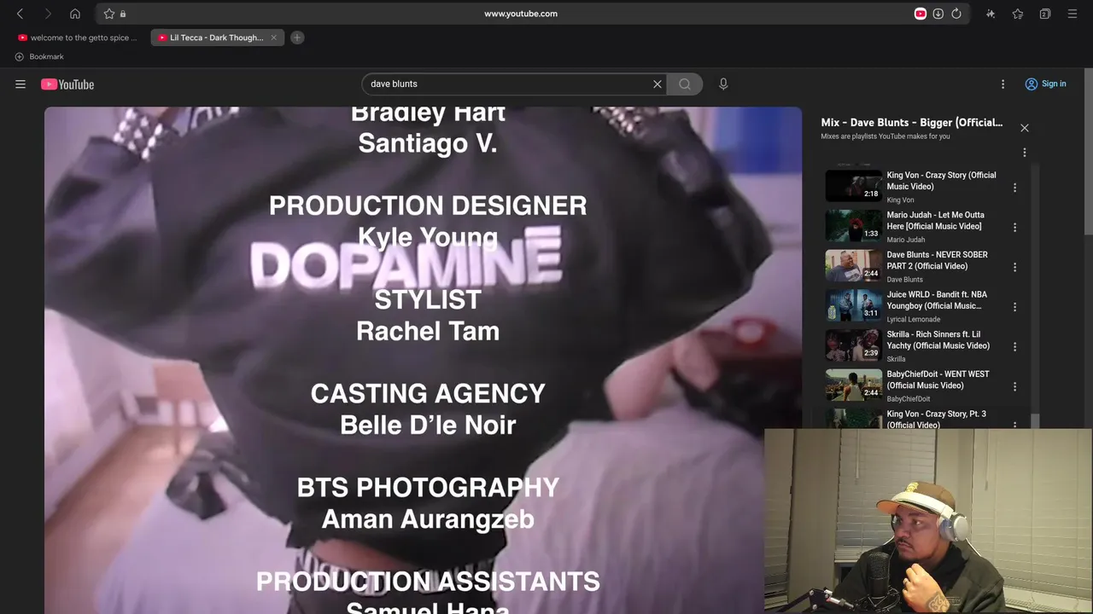Click the YouTube logo
Screen dimensions: 1093x614
tap(67, 84)
